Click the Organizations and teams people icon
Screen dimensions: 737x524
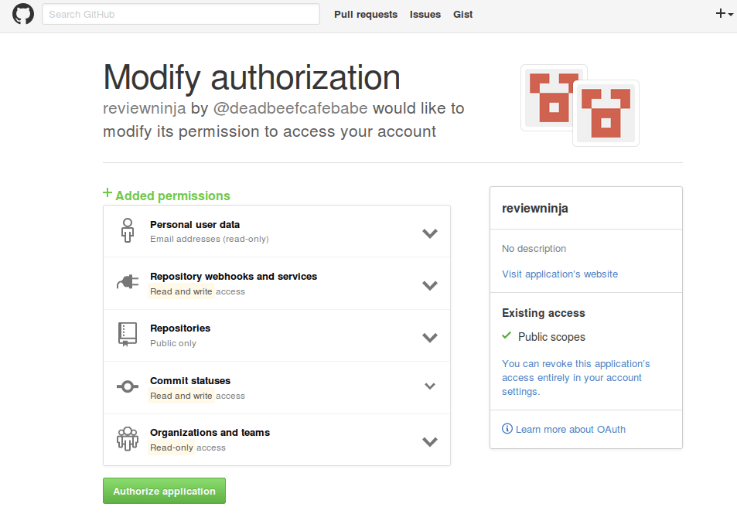(128, 438)
